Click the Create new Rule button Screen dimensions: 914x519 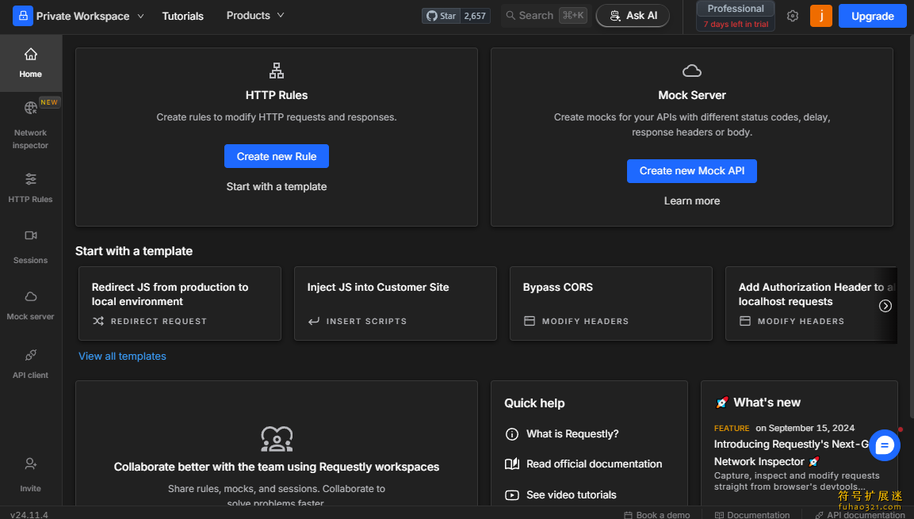[x=277, y=156]
